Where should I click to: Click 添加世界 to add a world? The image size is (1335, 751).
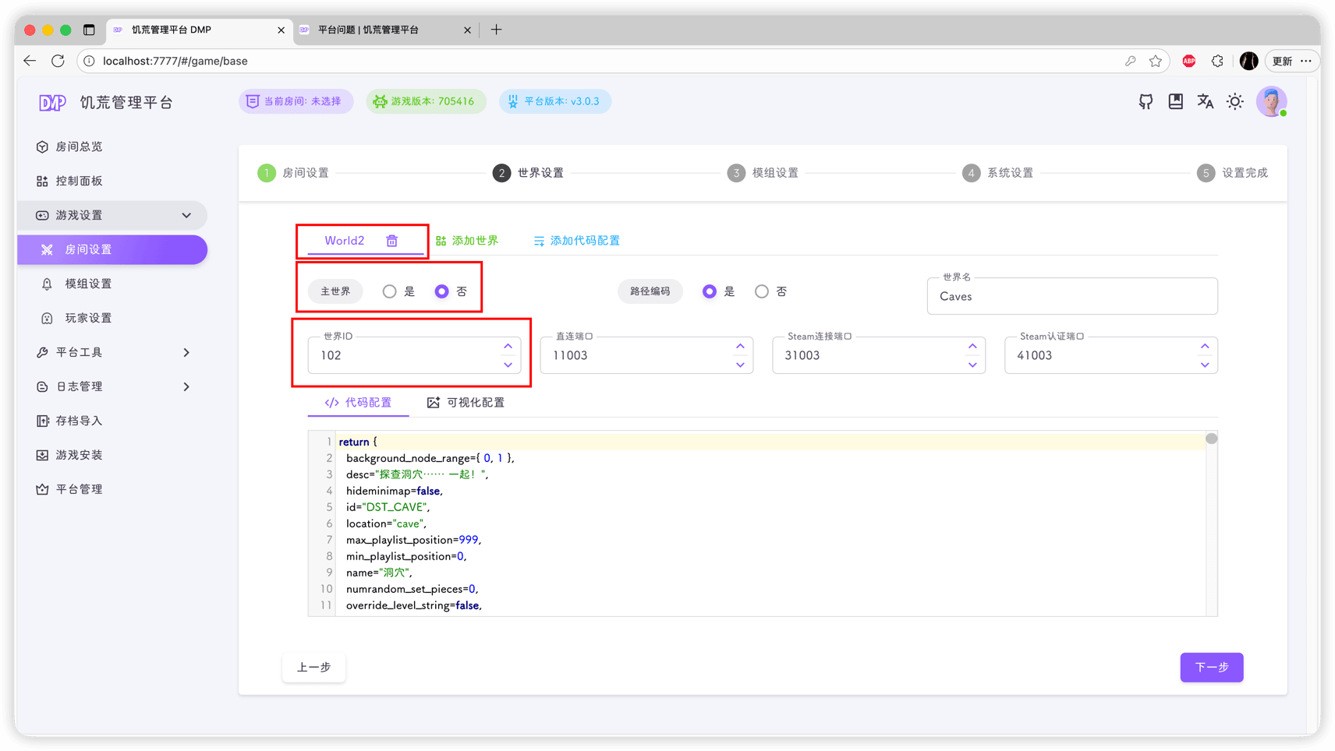[467, 241]
